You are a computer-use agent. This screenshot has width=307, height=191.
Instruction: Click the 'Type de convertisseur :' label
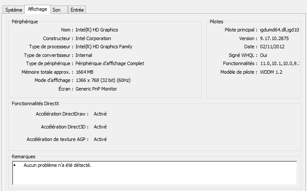pos(48,55)
